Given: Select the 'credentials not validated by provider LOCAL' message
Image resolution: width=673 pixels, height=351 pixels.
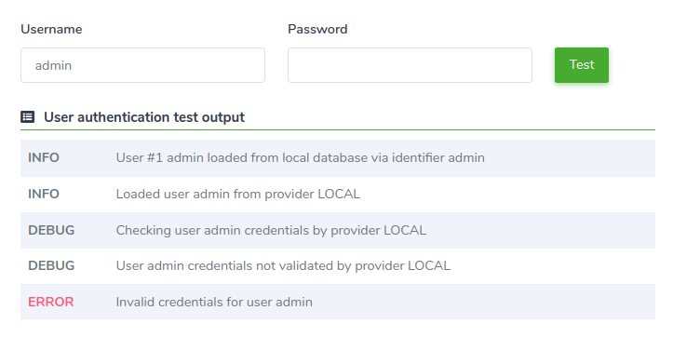Looking at the screenshot, I should [x=283, y=266].
